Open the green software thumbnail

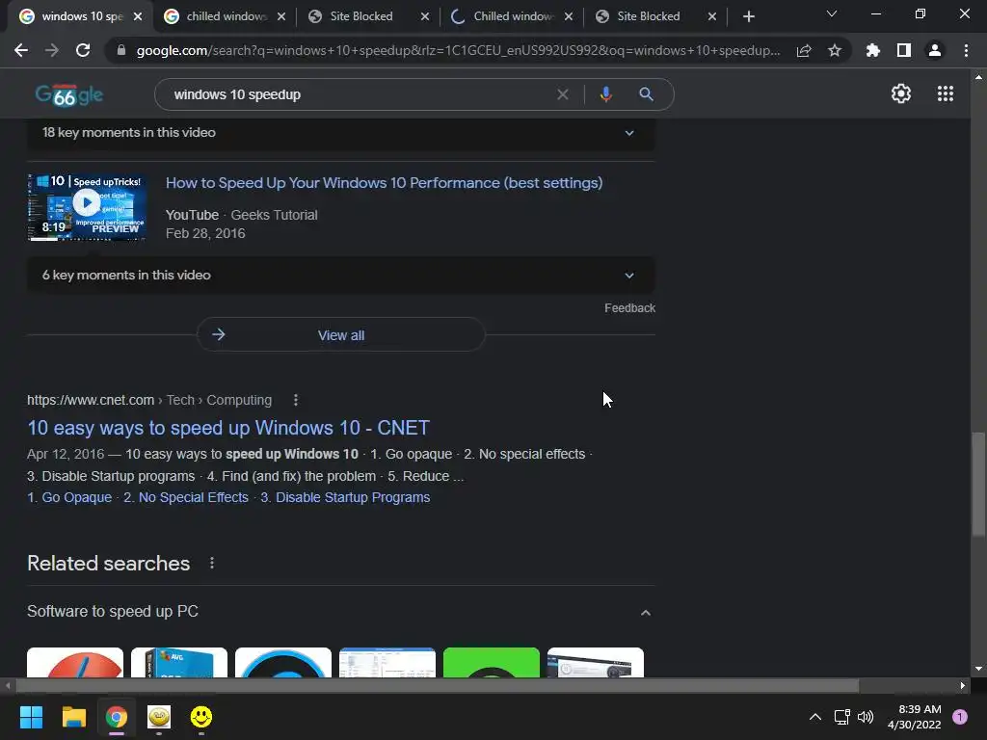point(491,663)
